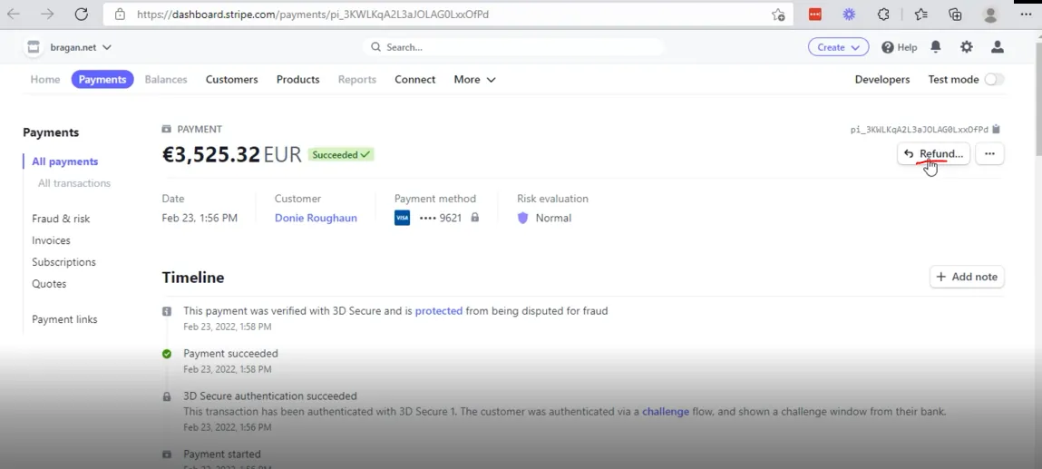Click the browser address bar URL
1042x469 pixels.
(313, 14)
